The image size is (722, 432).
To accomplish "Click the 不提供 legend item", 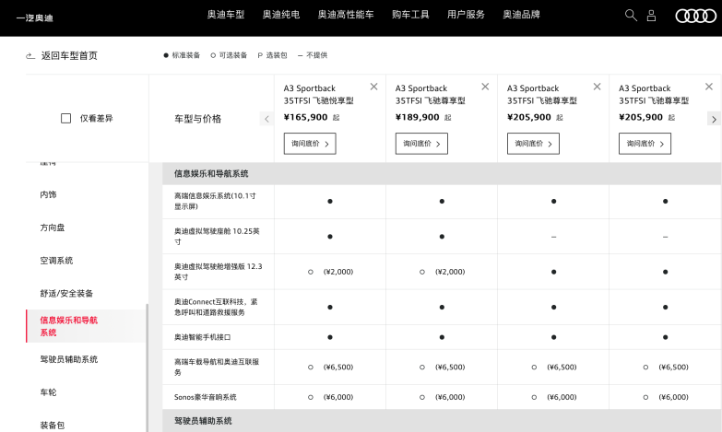I will 313,55.
